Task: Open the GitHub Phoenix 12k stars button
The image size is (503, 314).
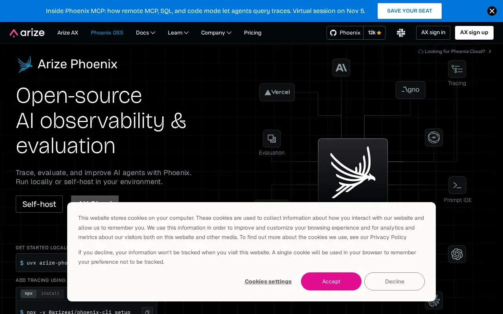Action: point(356,33)
